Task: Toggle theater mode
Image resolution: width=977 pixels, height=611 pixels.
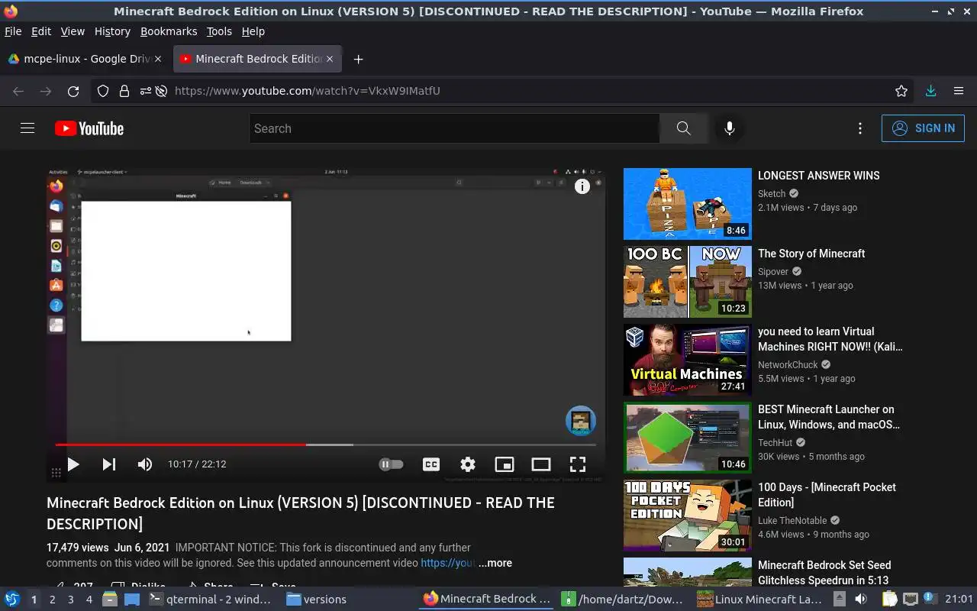Action: 541,464
